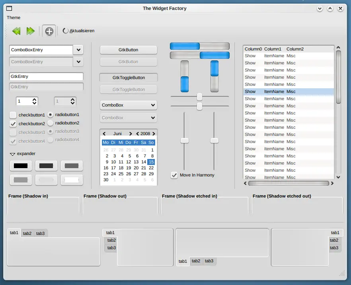Click the green forward double-arrow icon
351x285 pixels.
(30, 31)
